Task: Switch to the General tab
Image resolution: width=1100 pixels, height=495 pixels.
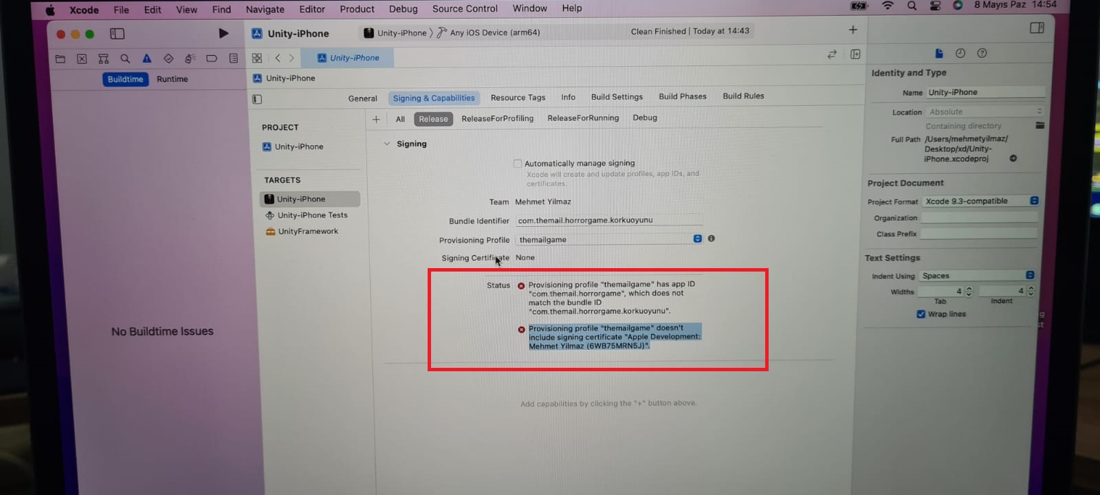Action: click(362, 98)
